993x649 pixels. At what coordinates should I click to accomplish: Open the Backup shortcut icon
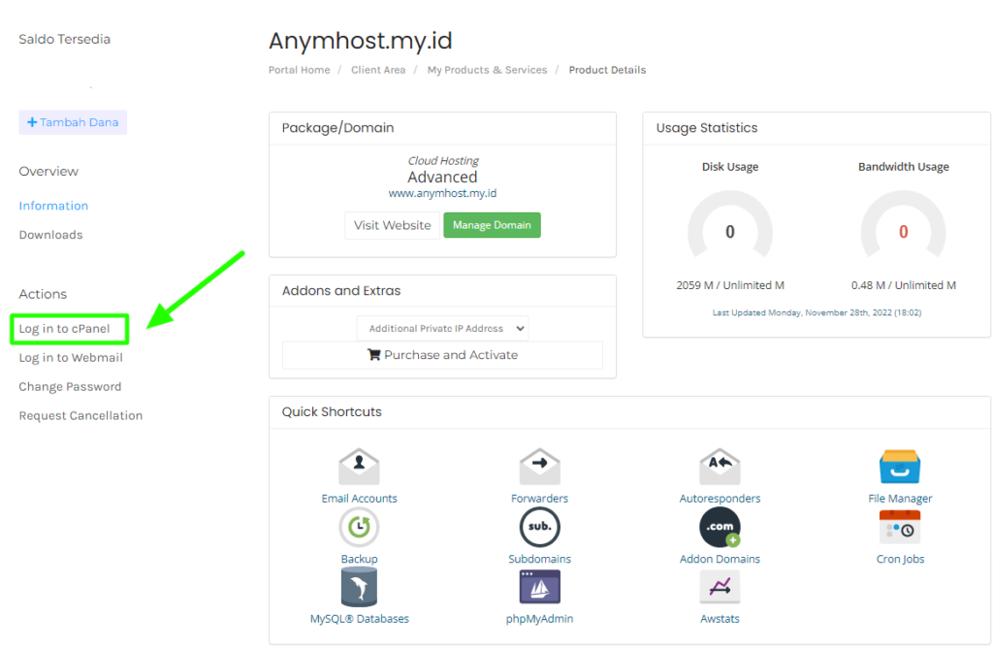click(x=359, y=528)
